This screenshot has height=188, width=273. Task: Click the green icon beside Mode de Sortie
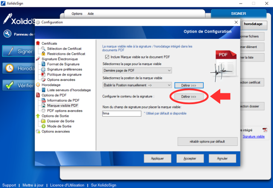click(x=44, y=126)
